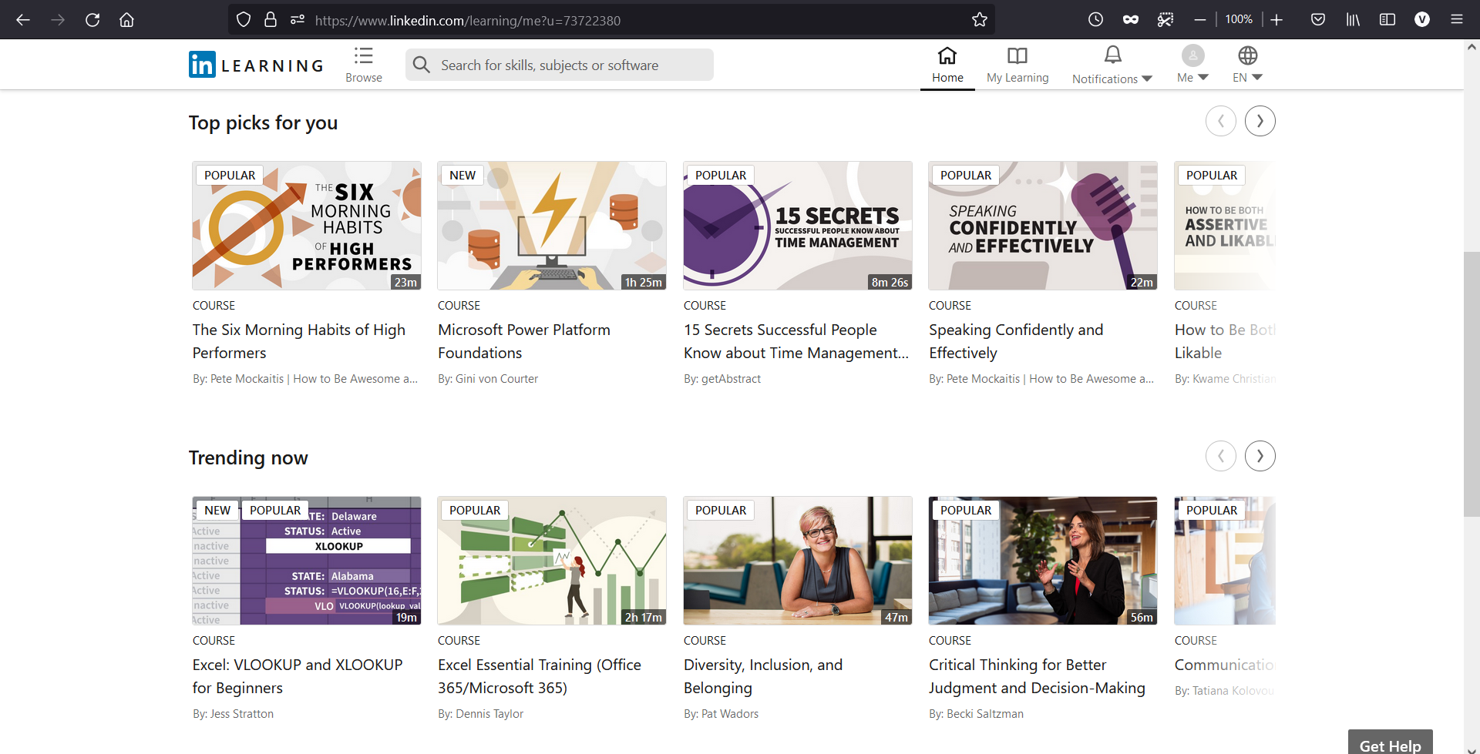
Task: Click the 'Trending now' heading
Action: pyautogui.click(x=248, y=457)
